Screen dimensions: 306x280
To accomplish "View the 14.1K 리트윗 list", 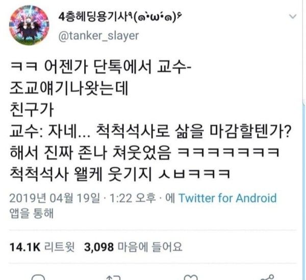I will 42,247.
